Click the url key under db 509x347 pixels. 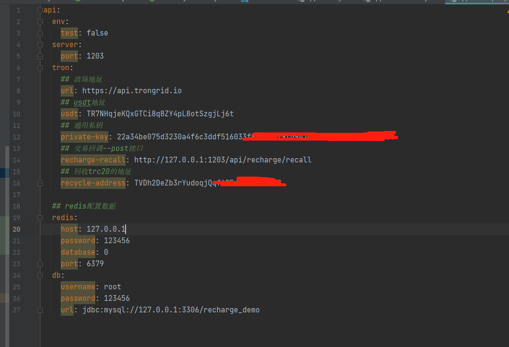pyautogui.click(x=67, y=310)
